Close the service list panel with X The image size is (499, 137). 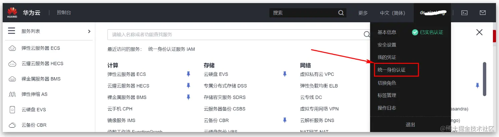tap(479, 32)
